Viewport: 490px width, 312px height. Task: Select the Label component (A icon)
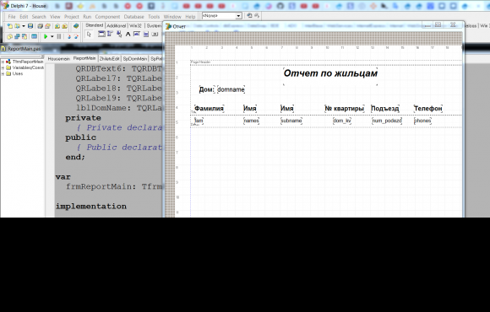click(x=128, y=34)
